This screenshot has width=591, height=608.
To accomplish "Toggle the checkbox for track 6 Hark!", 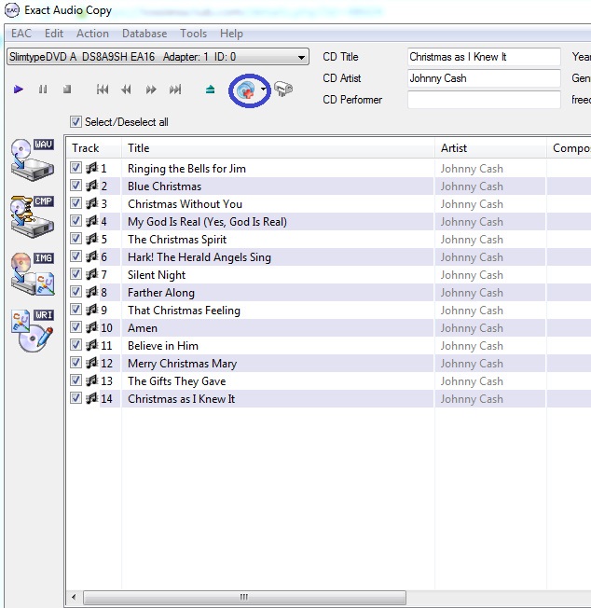I will coord(76,256).
